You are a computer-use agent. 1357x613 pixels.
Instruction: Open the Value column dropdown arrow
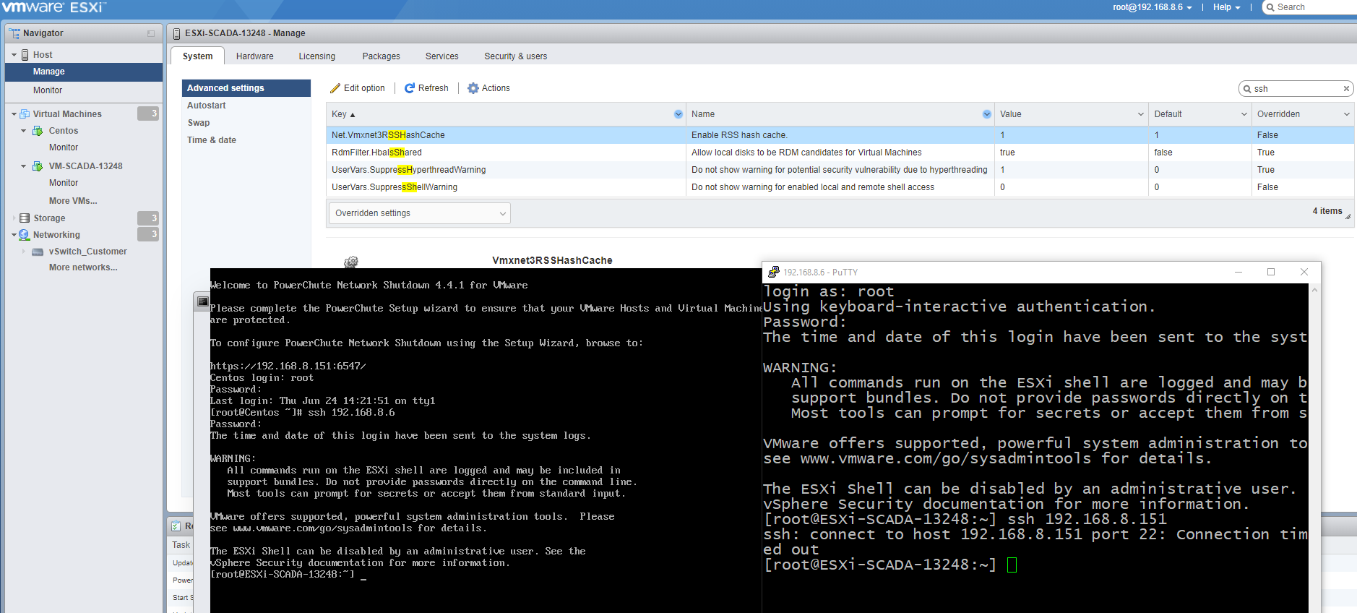click(x=1141, y=114)
